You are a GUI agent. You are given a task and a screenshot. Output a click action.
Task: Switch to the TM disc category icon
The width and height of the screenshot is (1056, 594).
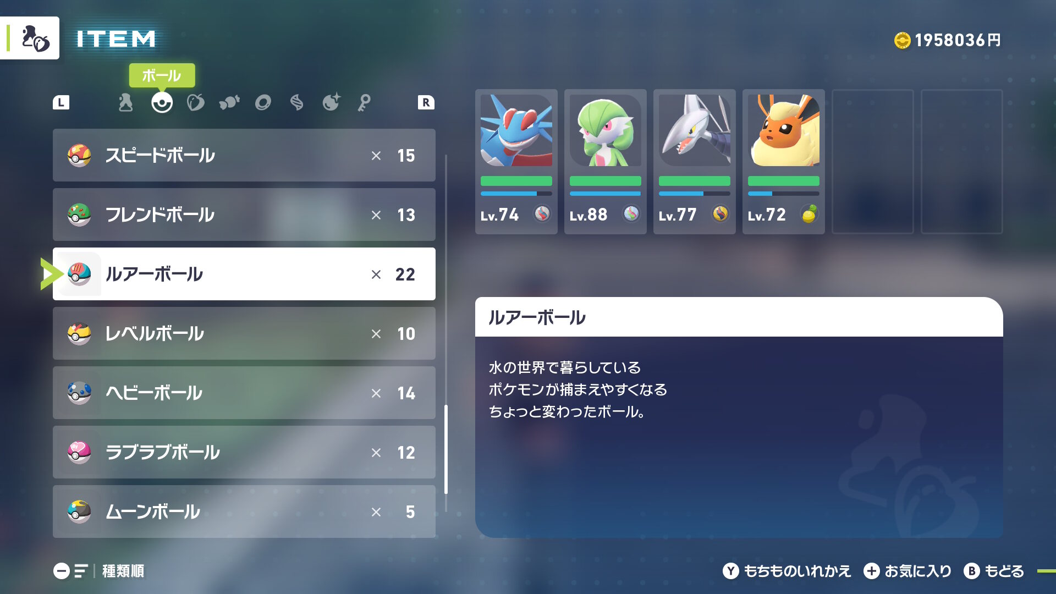click(x=263, y=102)
